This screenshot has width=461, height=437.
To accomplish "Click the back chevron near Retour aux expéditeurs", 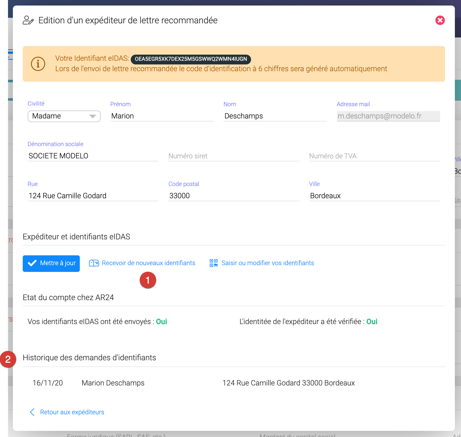I will (32, 412).
